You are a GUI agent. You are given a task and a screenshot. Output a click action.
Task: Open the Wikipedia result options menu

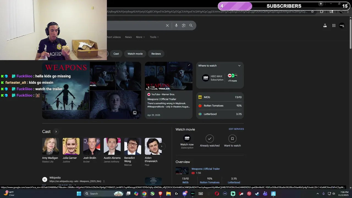click(104, 181)
